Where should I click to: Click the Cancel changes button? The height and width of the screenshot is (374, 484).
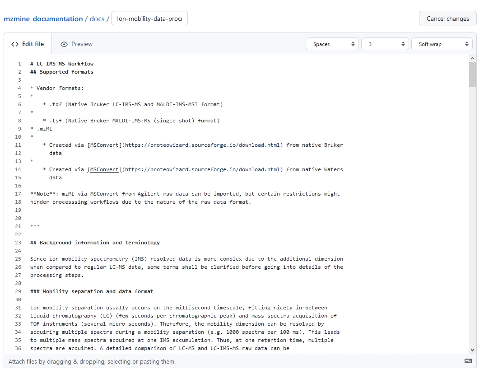click(447, 19)
